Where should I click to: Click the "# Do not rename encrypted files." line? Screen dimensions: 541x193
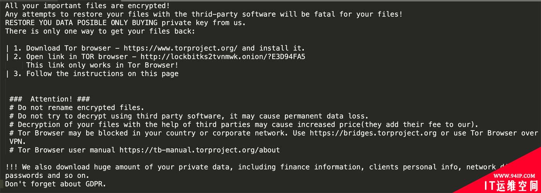point(77,108)
